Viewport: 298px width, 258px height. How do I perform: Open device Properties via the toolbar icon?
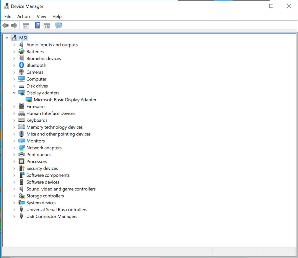tap(47, 25)
